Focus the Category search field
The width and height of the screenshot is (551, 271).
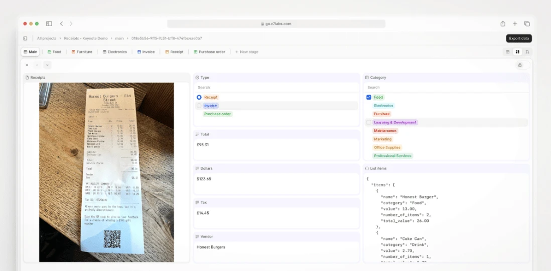446,87
